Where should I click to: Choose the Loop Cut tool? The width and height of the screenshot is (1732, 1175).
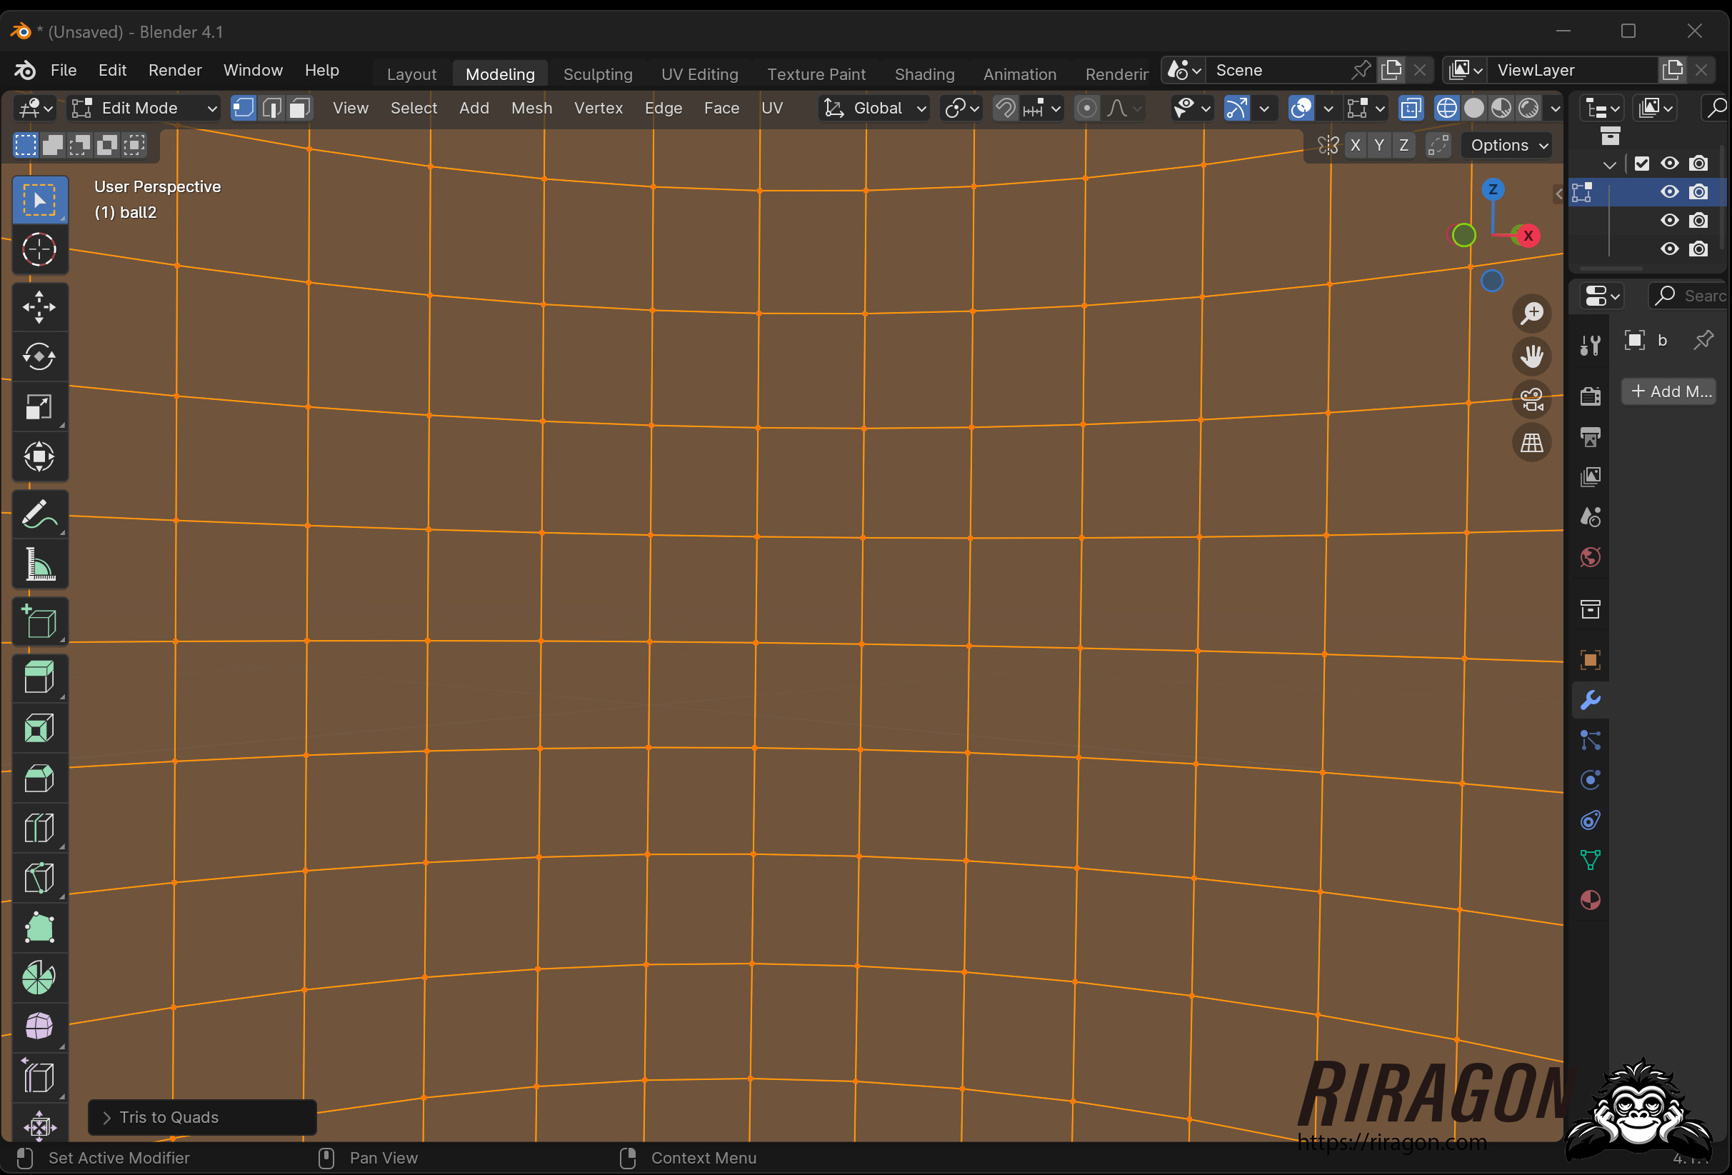(39, 828)
